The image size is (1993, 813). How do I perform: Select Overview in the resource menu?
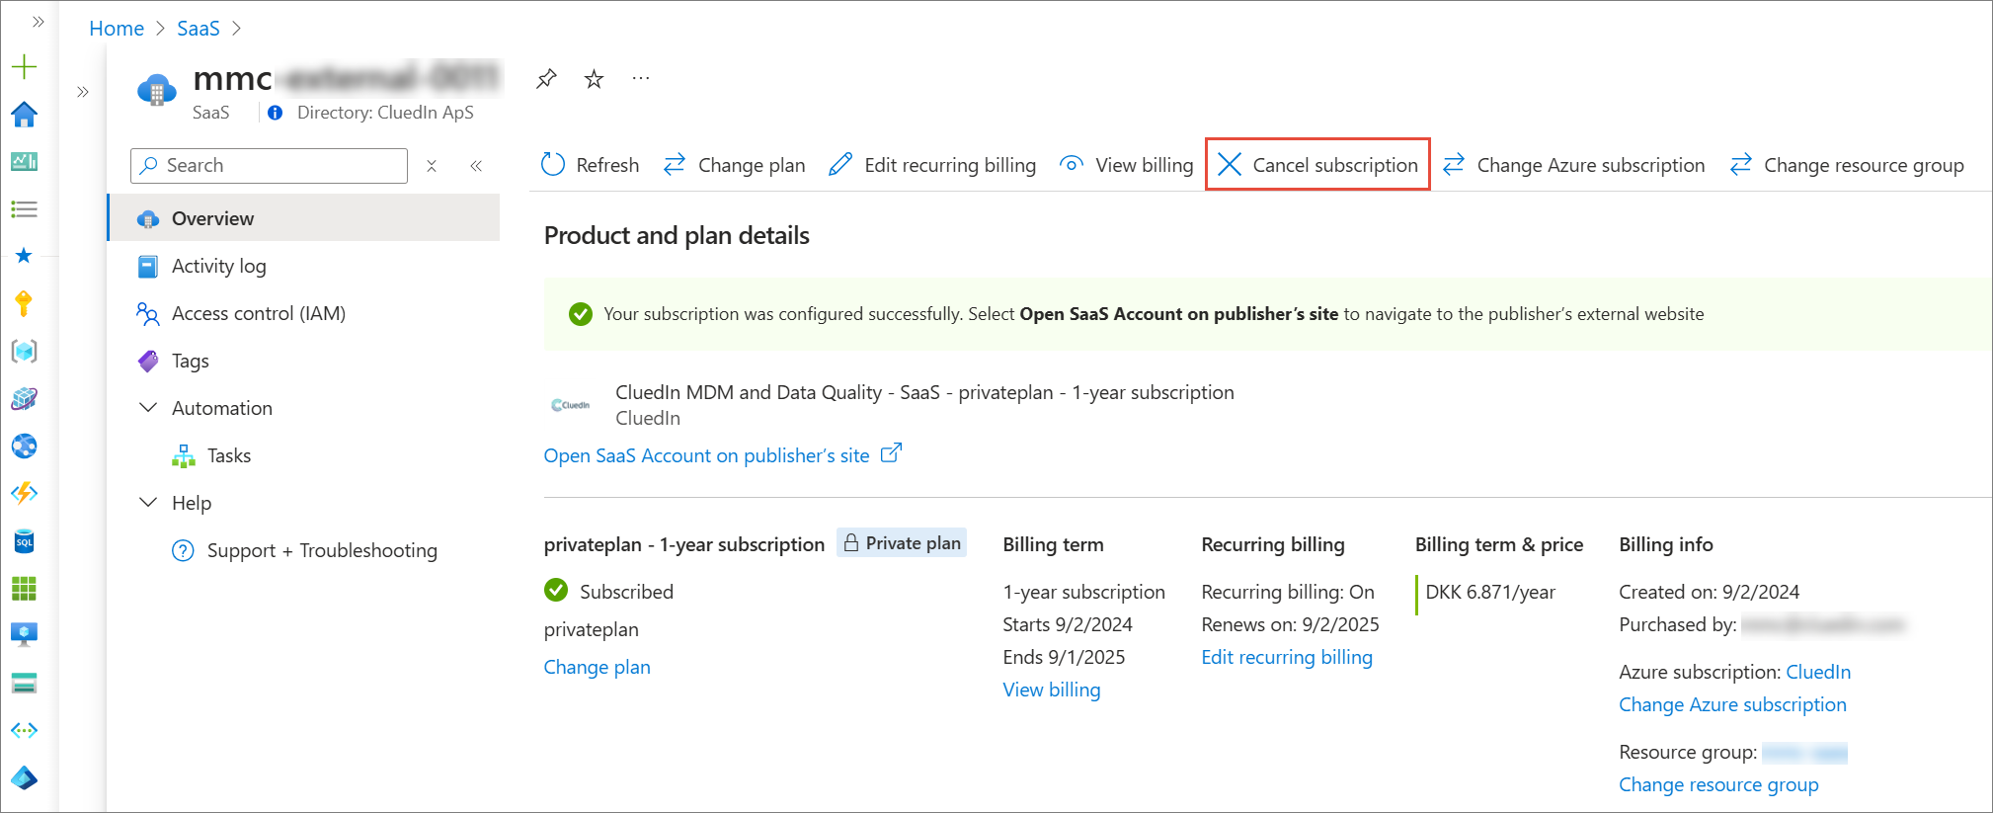[303, 218]
